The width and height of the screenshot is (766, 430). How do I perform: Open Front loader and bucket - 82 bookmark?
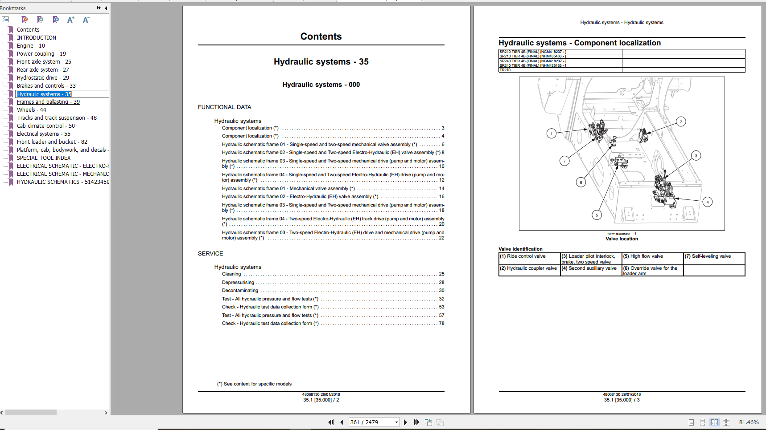pyautogui.click(x=52, y=142)
